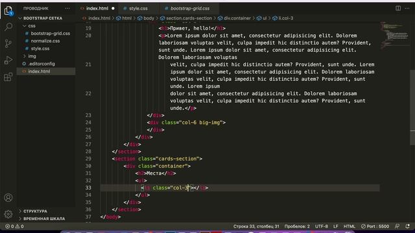
Task: Open the Accounts menu icon
Action: click(x=8, y=197)
